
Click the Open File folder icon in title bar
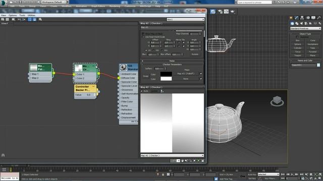pyautogui.click(x=16, y=2)
